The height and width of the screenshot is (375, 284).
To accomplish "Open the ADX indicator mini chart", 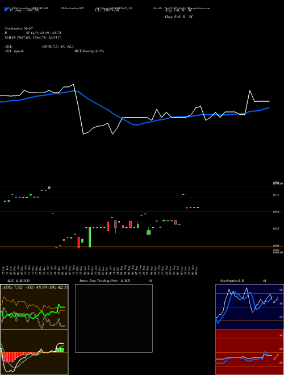I will click(x=34, y=307).
